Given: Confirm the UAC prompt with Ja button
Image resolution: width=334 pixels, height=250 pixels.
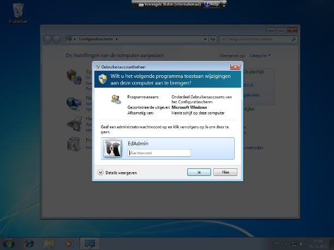Looking at the screenshot, I should click(199, 172).
